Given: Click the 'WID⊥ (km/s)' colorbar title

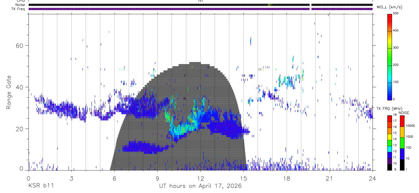Looking at the screenshot, I should [390, 7].
